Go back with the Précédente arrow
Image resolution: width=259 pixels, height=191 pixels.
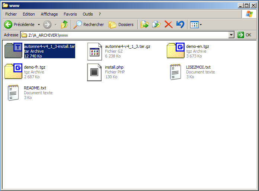(8, 24)
